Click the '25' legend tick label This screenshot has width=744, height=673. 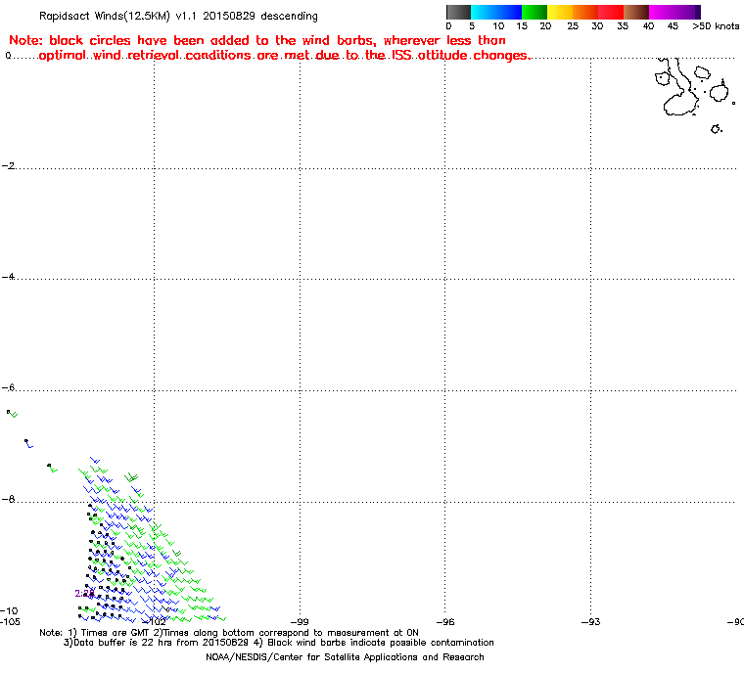[573, 26]
